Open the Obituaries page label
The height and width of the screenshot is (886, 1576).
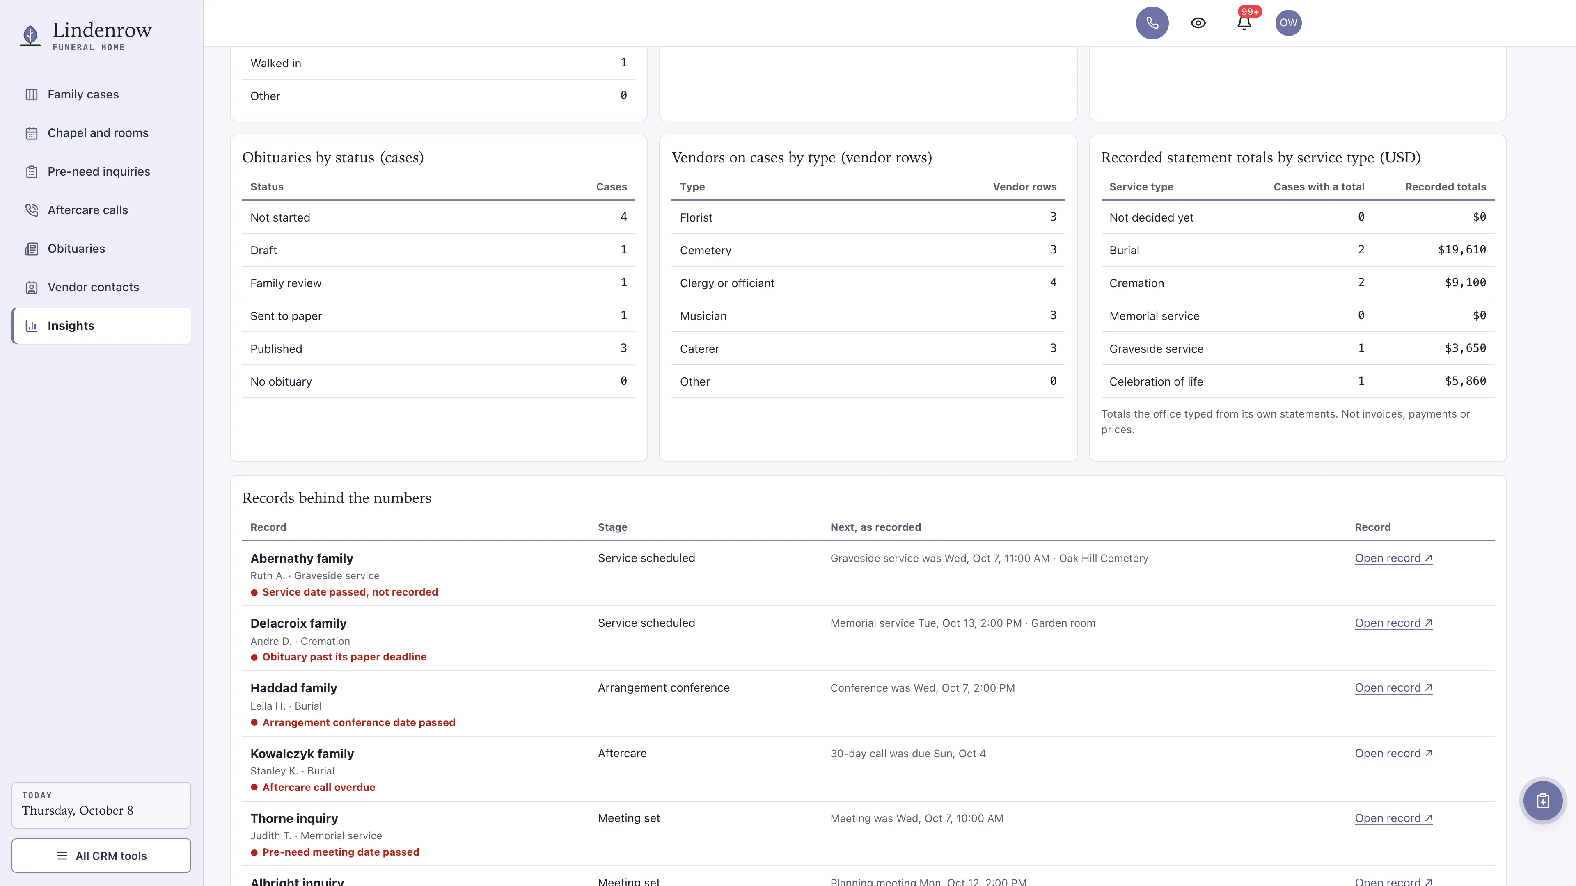pyautogui.click(x=76, y=249)
